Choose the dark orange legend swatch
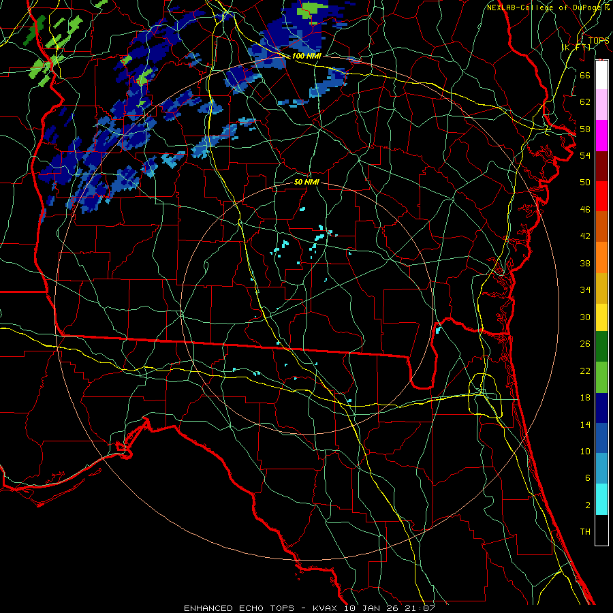 coord(601,227)
